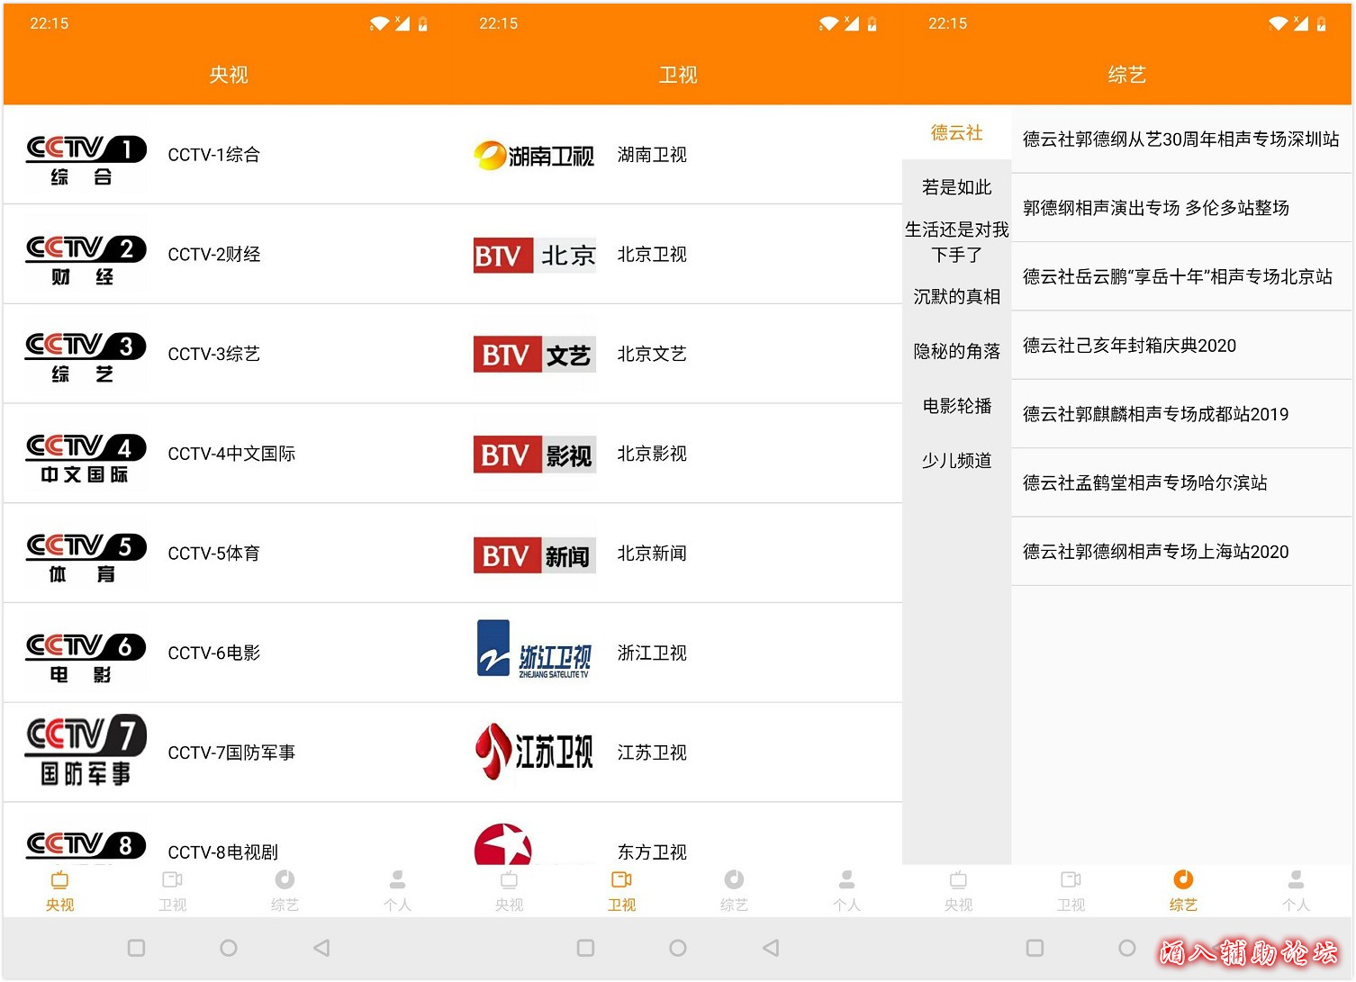
Task: Tap the 江苏卫视 logo
Action: (534, 752)
